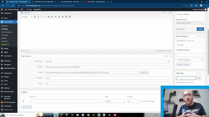Image resolution: width=209 pixels, height=117 pixels.
Task: Click the Upgrade link in sidebar
Action: 5,44
